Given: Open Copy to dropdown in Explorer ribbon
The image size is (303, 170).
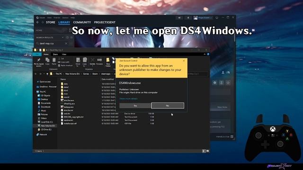Looking at the screenshot, I should 85,62.
